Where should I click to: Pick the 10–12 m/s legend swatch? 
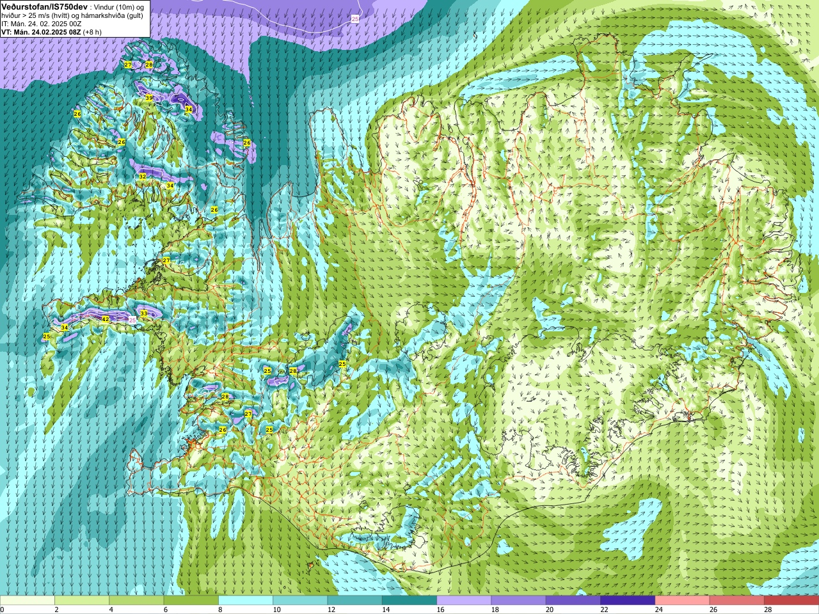point(300,600)
